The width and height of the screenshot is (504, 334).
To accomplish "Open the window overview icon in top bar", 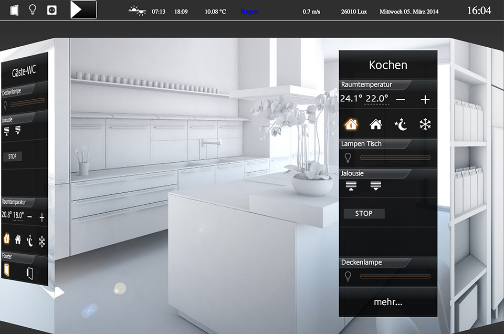I will click(14, 9).
